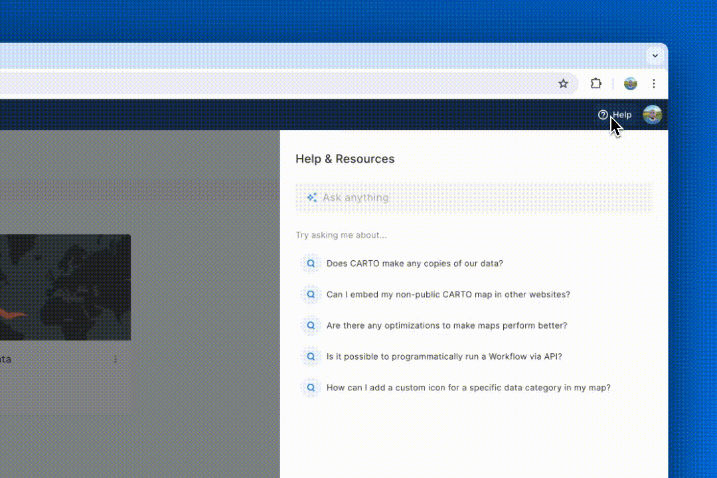
Task: Click the bookmark star in address bar
Action: pyautogui.click(x=563, y=84)
